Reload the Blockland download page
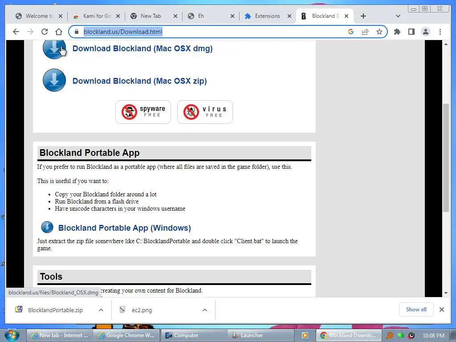456x342 pixels. (x=45, y=32)
